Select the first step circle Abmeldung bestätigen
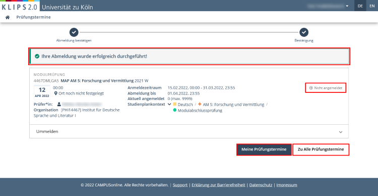The width and height of the screenshot is (378, 196). point(74,32)
